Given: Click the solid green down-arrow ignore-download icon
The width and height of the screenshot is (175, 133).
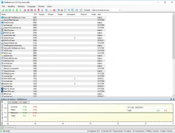Looking at the screenshot, I should (17, 10).
